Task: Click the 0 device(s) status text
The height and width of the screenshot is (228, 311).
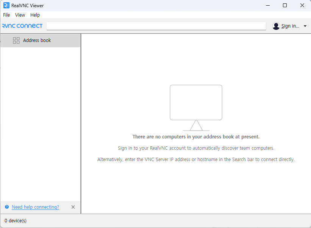Action: (x=16, y=221)
